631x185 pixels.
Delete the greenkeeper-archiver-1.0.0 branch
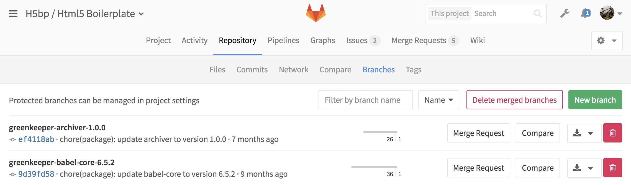pos(613,133)
